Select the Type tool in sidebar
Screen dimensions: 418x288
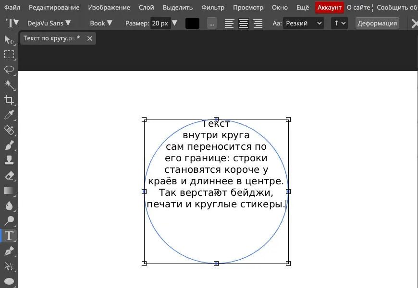9,236
